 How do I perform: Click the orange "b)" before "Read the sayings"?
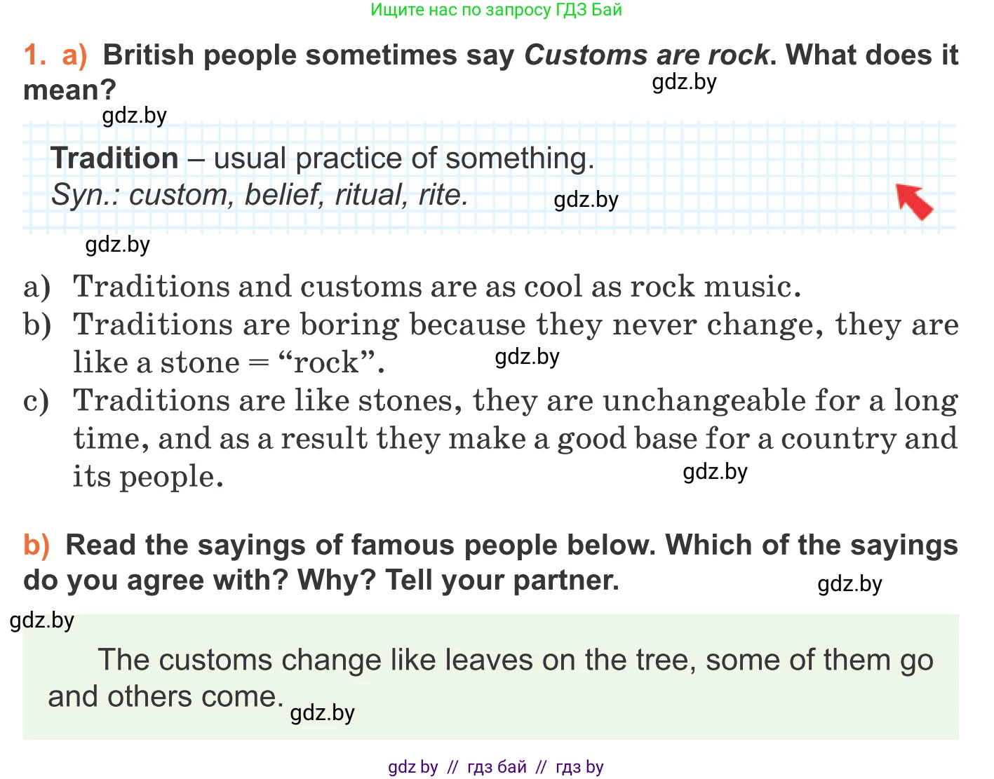(x=36, y=546)
